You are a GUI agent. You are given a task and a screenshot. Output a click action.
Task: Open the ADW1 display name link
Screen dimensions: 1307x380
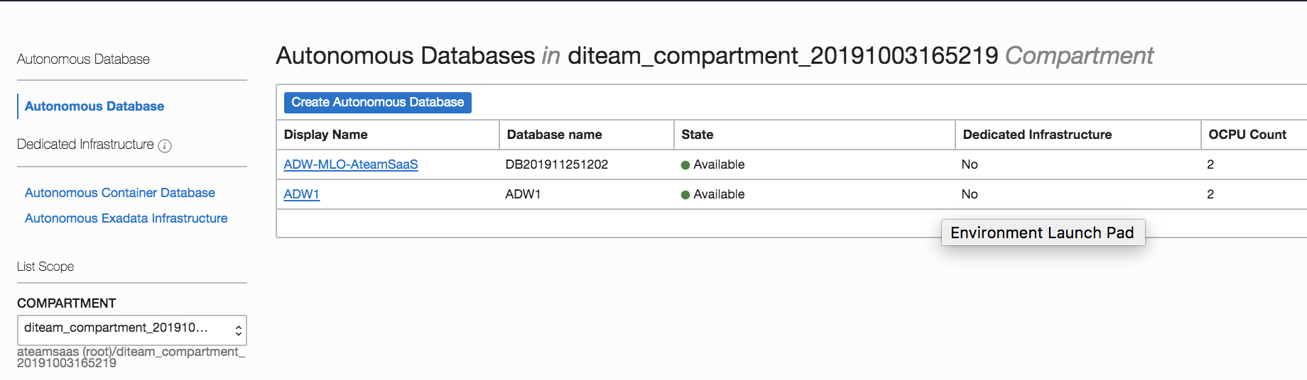[301, 194]
